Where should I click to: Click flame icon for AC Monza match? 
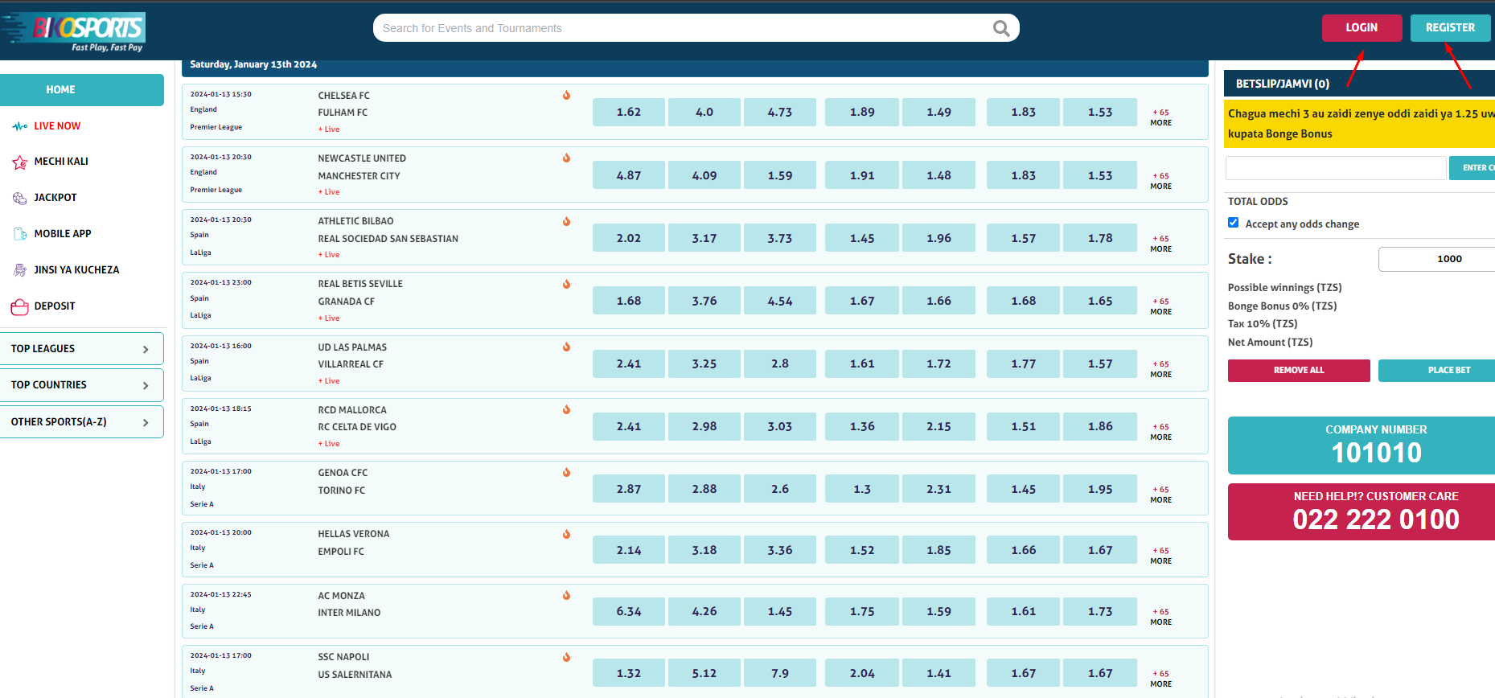tap(566, 595)
